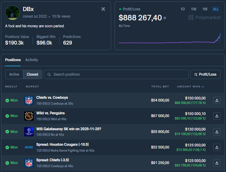Image resolution: width=226 pixels, height=172 pixels.
Task: Click the RESULT column header
Action: 11,87
